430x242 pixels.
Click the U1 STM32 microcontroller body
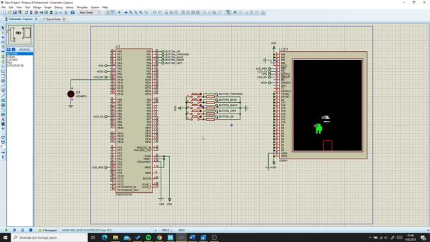point(134,121)
